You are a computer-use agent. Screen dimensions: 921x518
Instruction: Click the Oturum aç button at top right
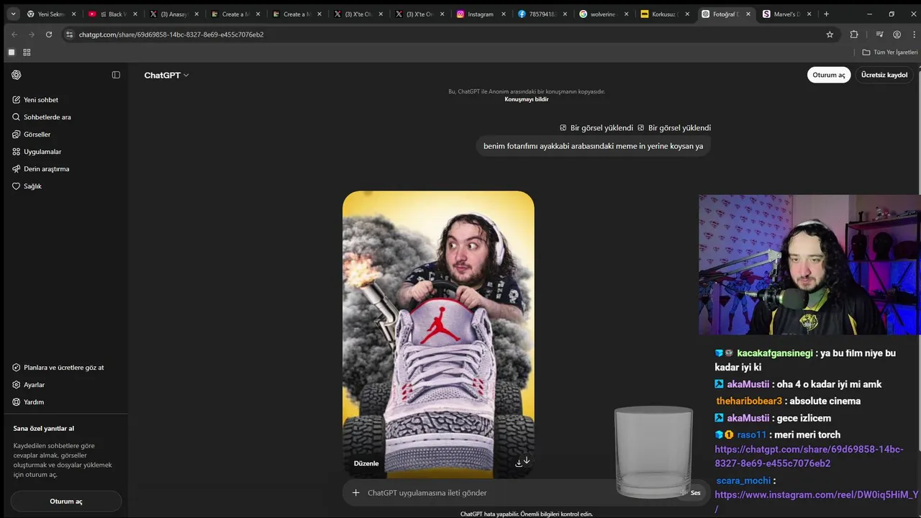[829, 75]
